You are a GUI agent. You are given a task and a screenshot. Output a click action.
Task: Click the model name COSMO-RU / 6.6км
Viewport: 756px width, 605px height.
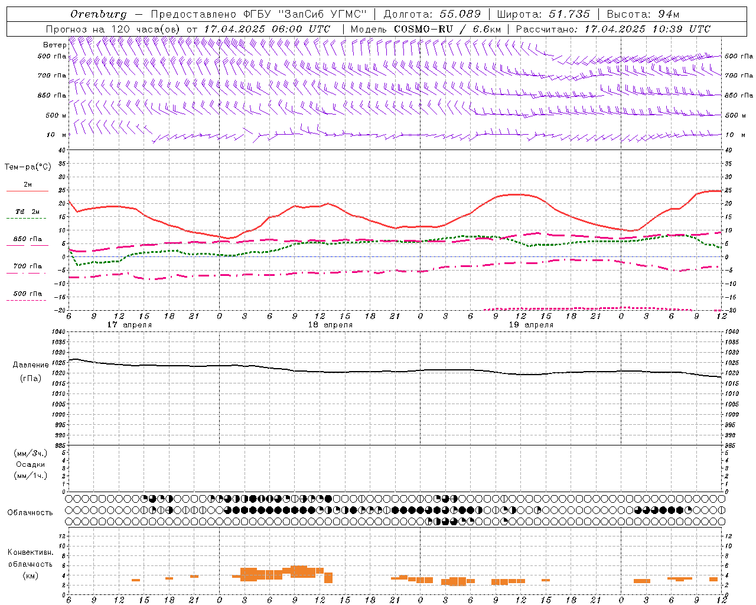pos(448,29)
